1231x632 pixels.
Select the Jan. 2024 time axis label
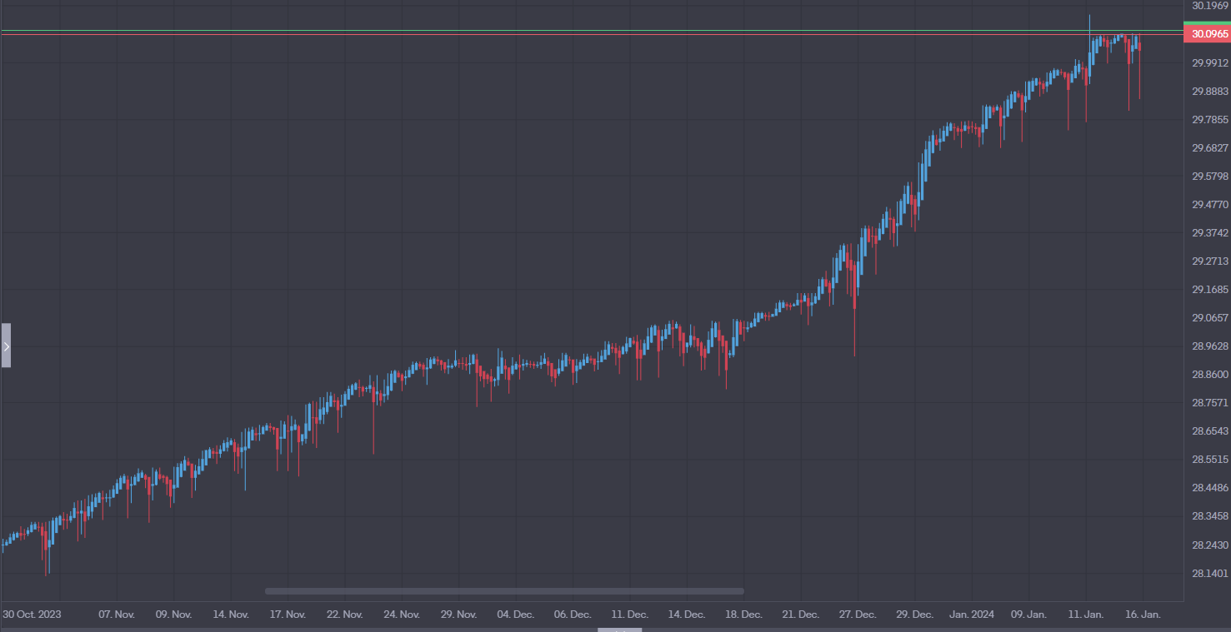pyautogui.click(x=972, y=615)
